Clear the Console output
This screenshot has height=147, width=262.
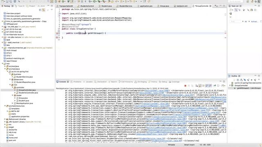(196, 86)
